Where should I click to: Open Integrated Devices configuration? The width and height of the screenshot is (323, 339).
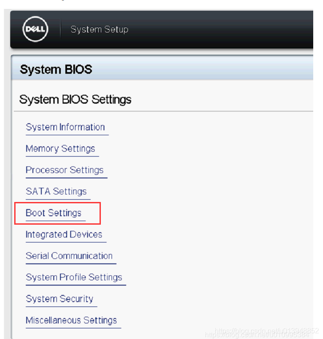point(64,234)
